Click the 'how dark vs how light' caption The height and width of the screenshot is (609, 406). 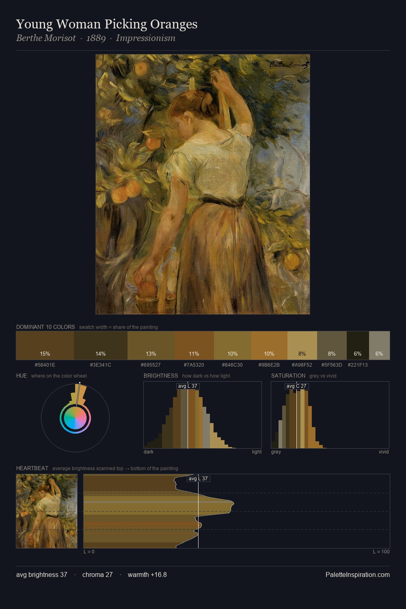click(x=206, y=376)
